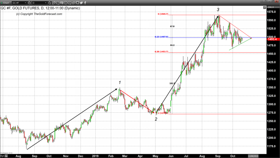Click the circular play replay icon
Viewport: 280px width, 158px height.
tap(66, 3)
